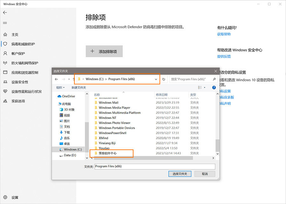Image resolution: width=286 pixels, height=204 pixels.
Task: Refresh the folder listing
Action: (164, 79)
